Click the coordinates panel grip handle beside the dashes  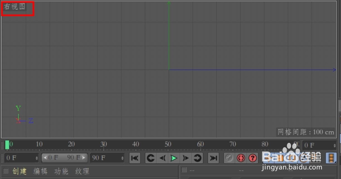click(x=184, y=170)
